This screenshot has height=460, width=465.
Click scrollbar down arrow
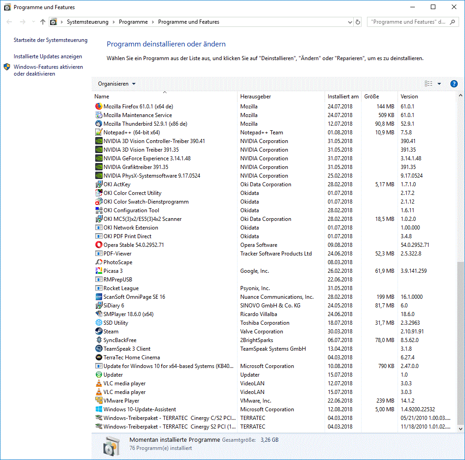460,428
